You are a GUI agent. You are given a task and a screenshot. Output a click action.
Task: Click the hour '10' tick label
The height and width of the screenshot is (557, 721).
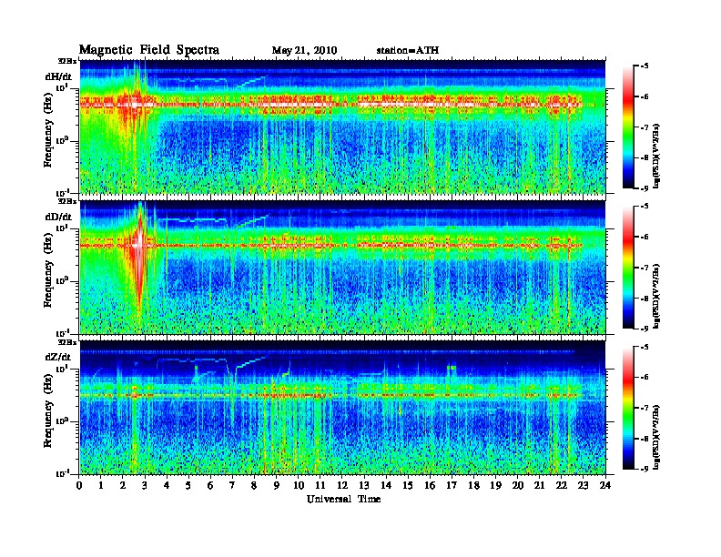pos(299,485)
